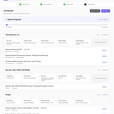Open Greg Smith connection card
The height and width of the screenshot is (114, 114).
tap(14, 78)
